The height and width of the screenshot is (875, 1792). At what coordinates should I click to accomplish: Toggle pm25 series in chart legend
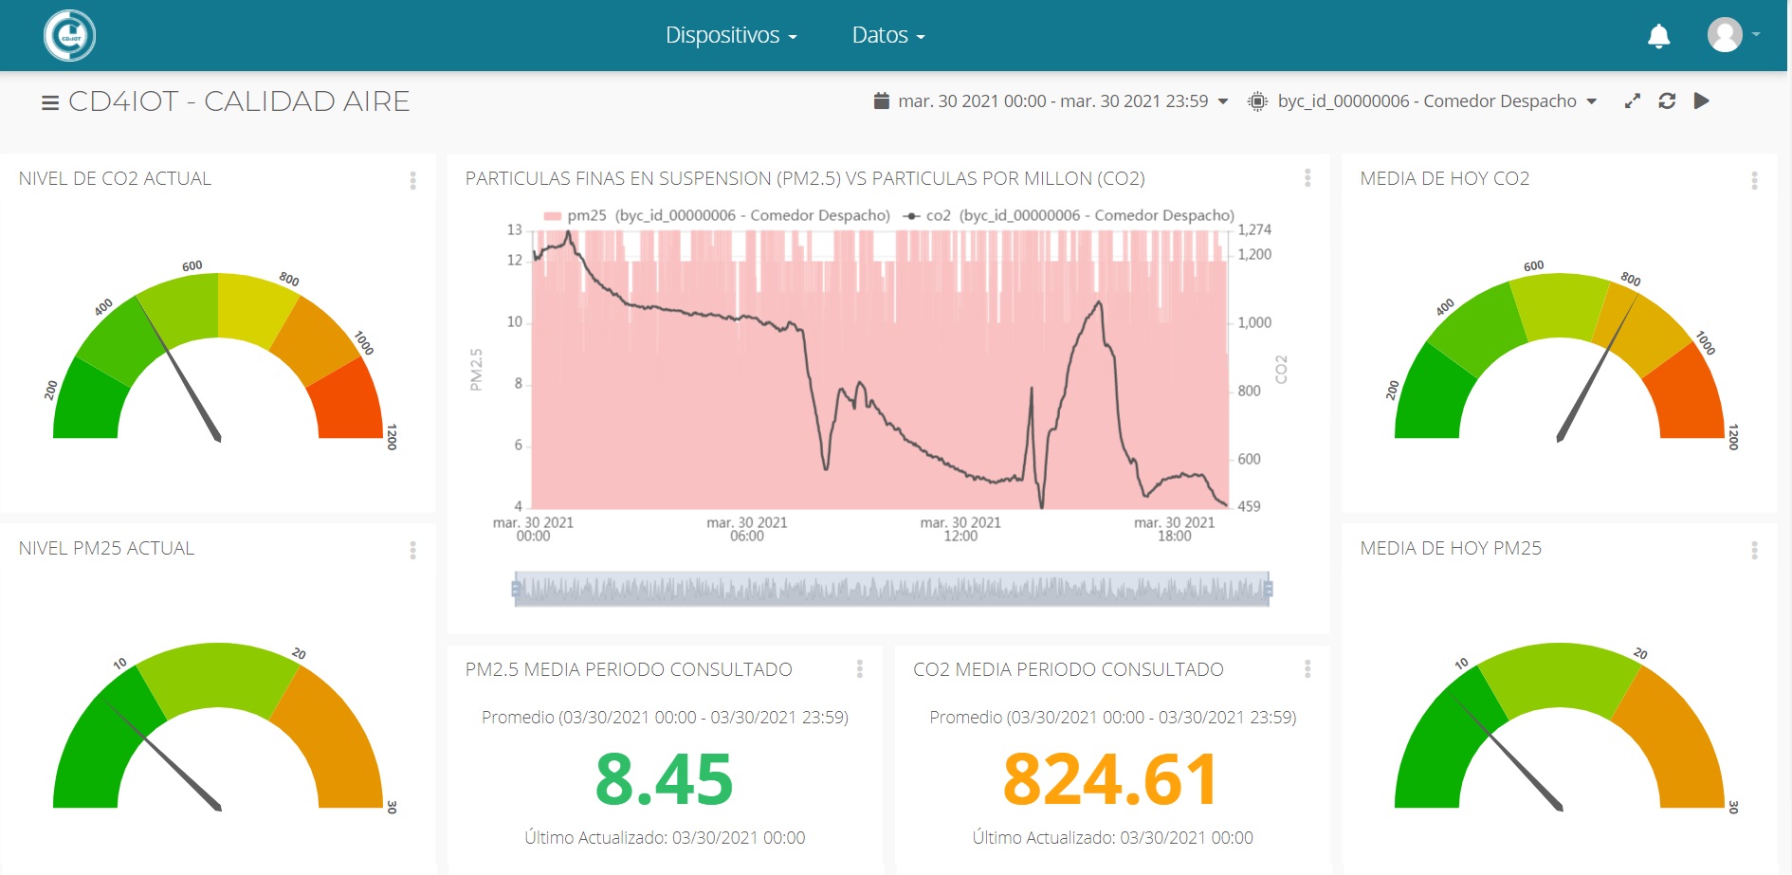click(x=717, y=216)
